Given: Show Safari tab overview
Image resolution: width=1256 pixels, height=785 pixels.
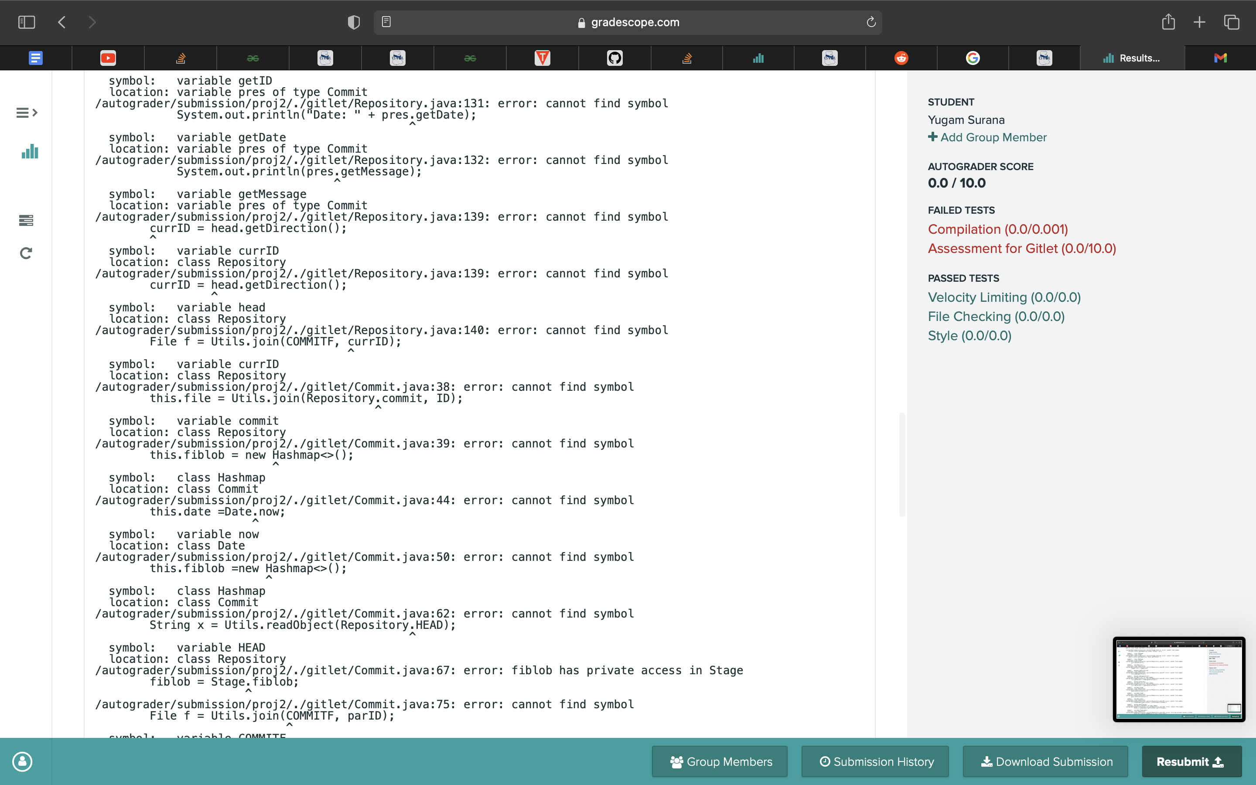Looking at the screenshot, I should click(1232, 22).
